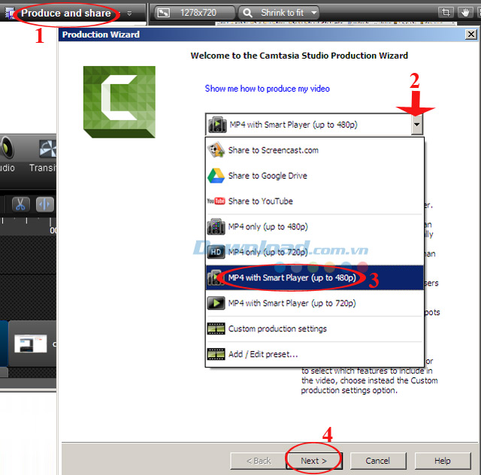Open Show me how to produce my video link
The image size is (481, 475).
point(268,89)
